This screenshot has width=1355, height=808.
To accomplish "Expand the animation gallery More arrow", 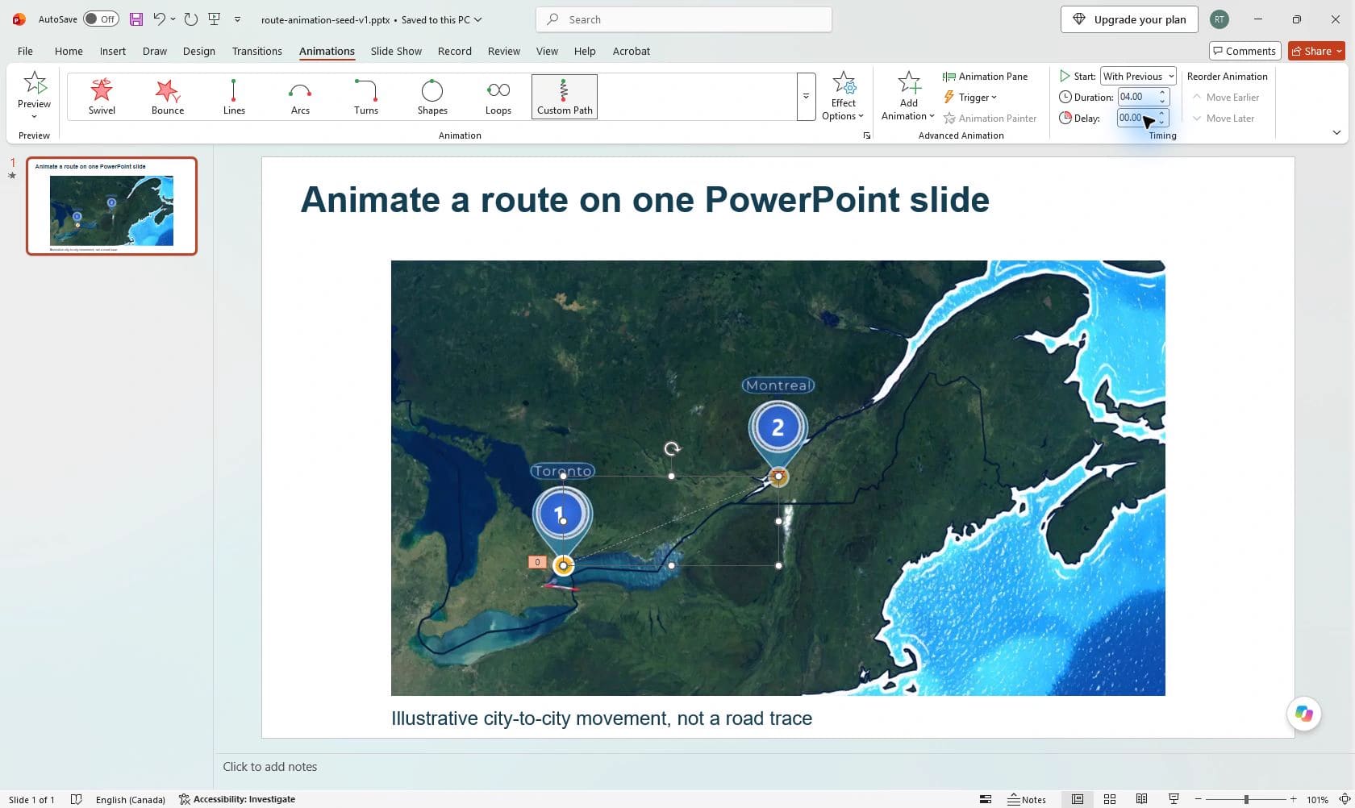I will tap(806, 97).
